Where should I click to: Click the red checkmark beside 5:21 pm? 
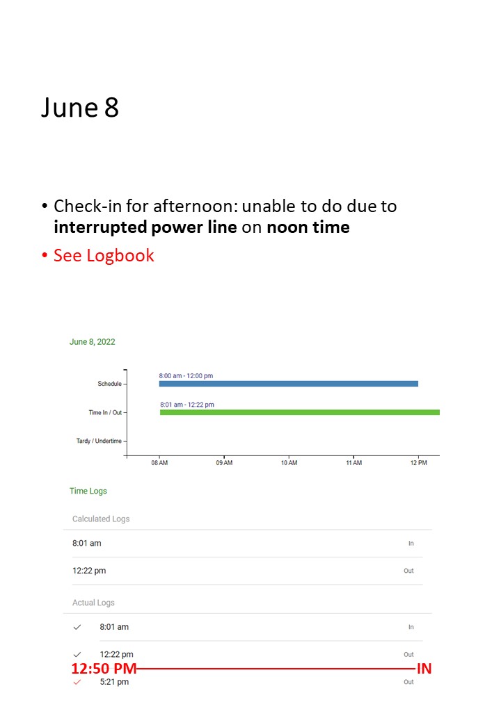coord(77,682)
